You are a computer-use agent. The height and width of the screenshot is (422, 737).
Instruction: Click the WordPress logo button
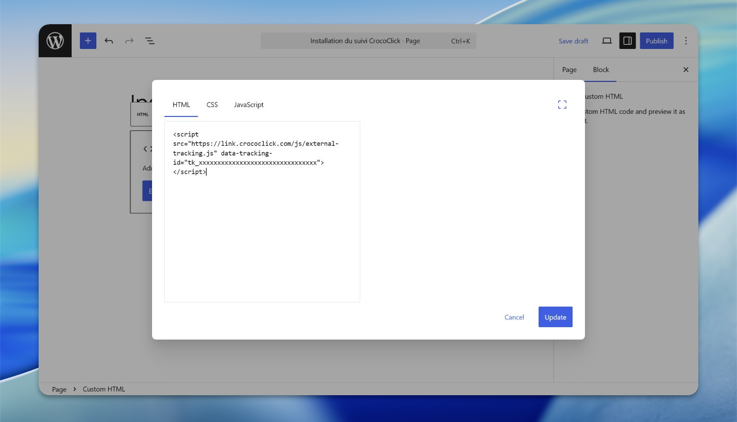(55, 41)
